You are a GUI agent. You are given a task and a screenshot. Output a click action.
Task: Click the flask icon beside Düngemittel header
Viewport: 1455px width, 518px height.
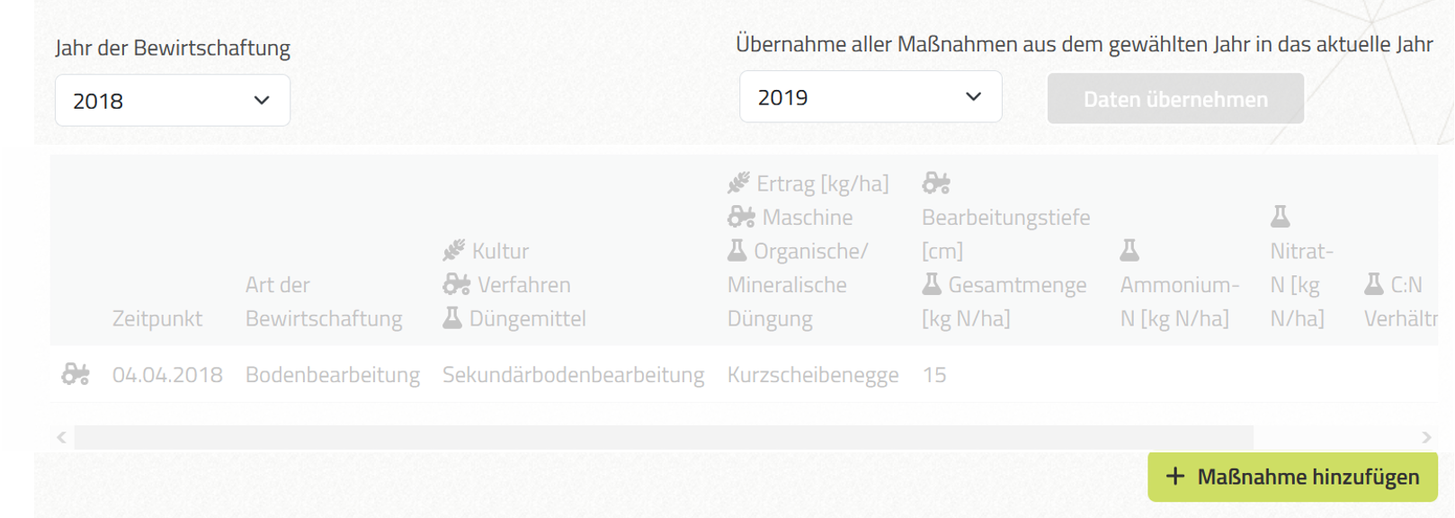coord(452,317)
